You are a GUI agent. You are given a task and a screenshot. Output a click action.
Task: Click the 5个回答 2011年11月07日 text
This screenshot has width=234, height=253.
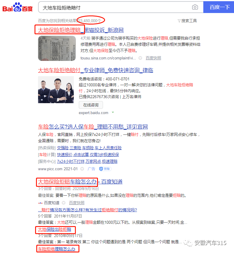point(60,216)
